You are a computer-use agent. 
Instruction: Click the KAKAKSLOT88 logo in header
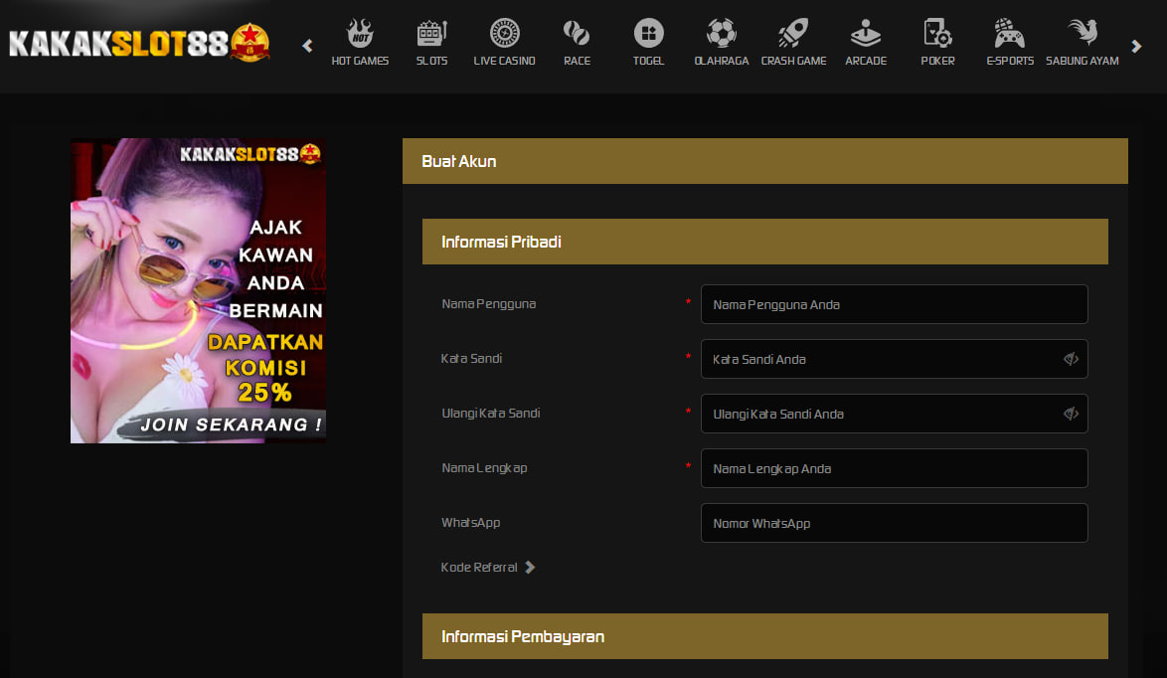click(x=139, y=43)
